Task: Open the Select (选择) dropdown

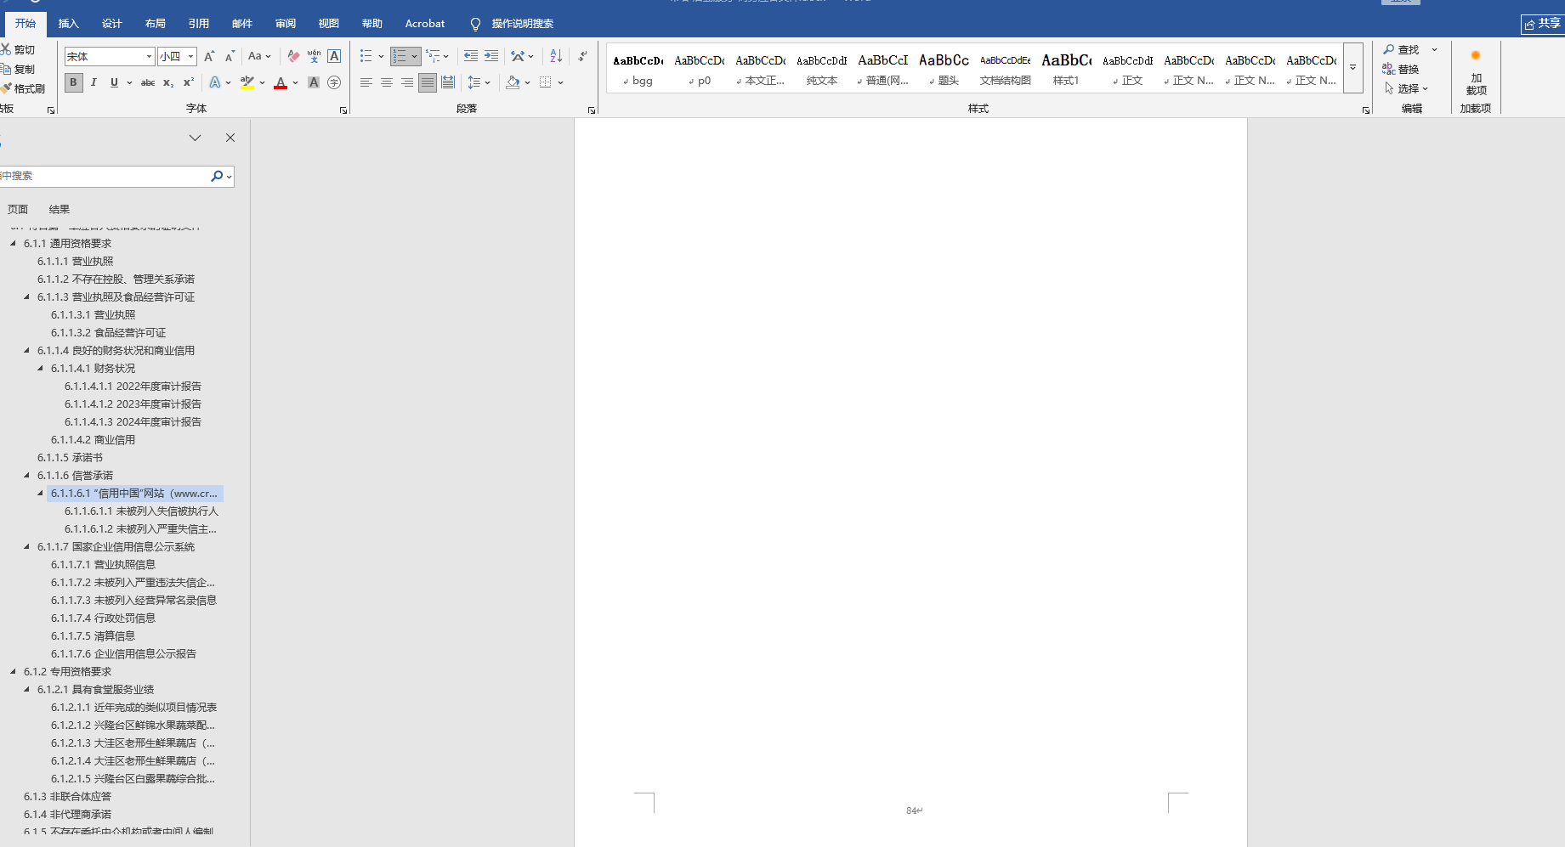Action: [1406, 88]
